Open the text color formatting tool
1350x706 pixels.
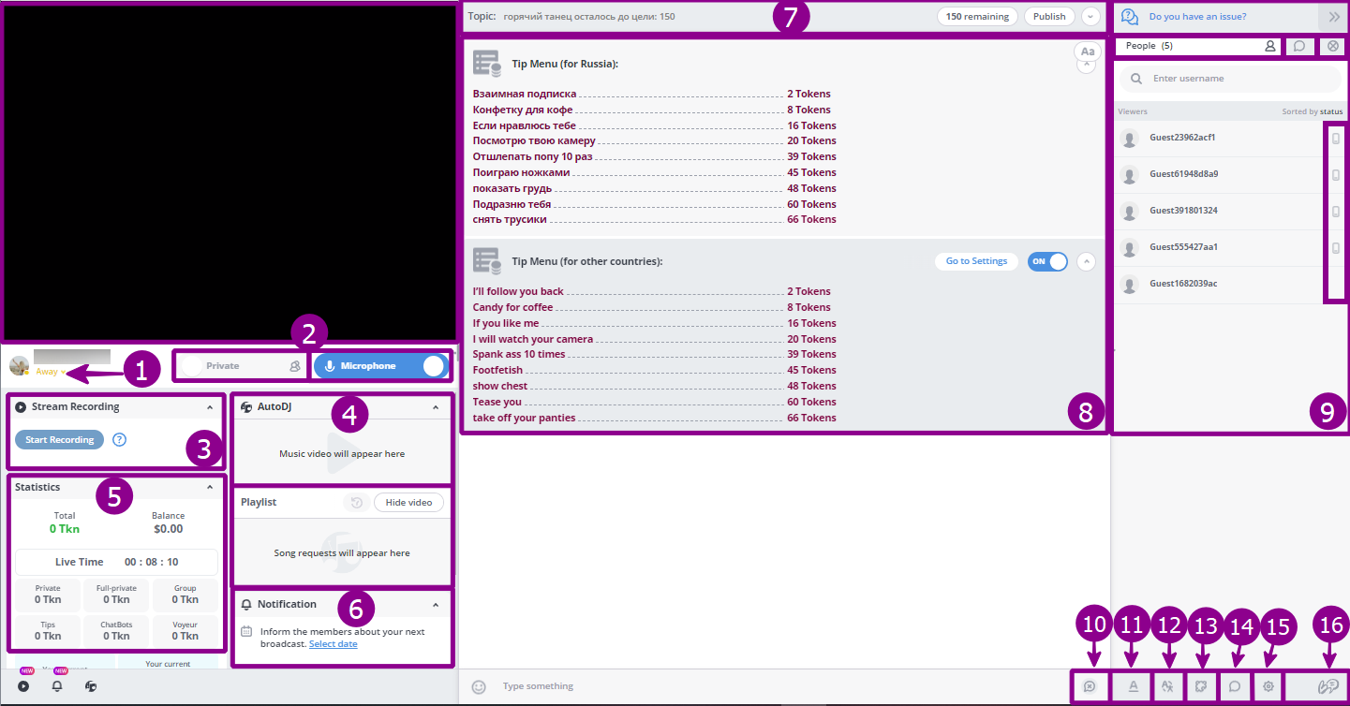pyautogui.click(x=1133, y=686)
